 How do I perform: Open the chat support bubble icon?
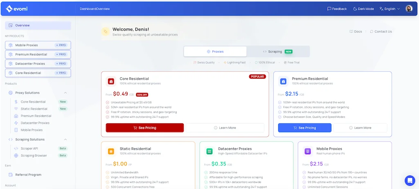click(410, 180)
